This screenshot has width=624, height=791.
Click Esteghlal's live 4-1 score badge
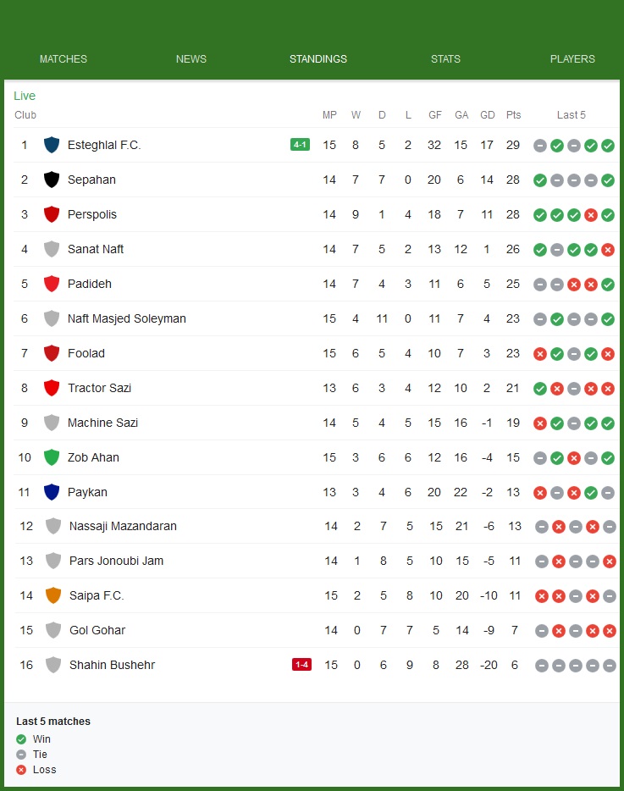300,145
